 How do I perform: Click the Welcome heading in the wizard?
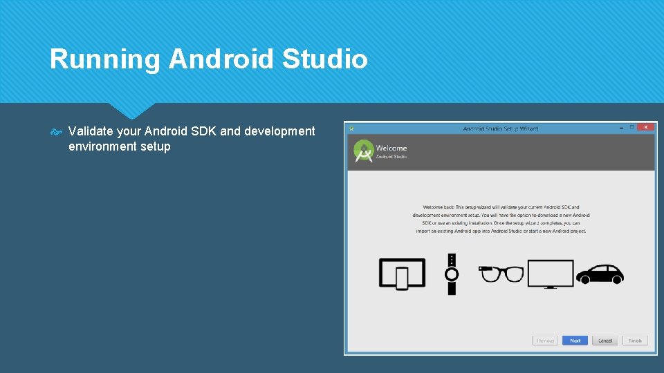click(391, 148)
